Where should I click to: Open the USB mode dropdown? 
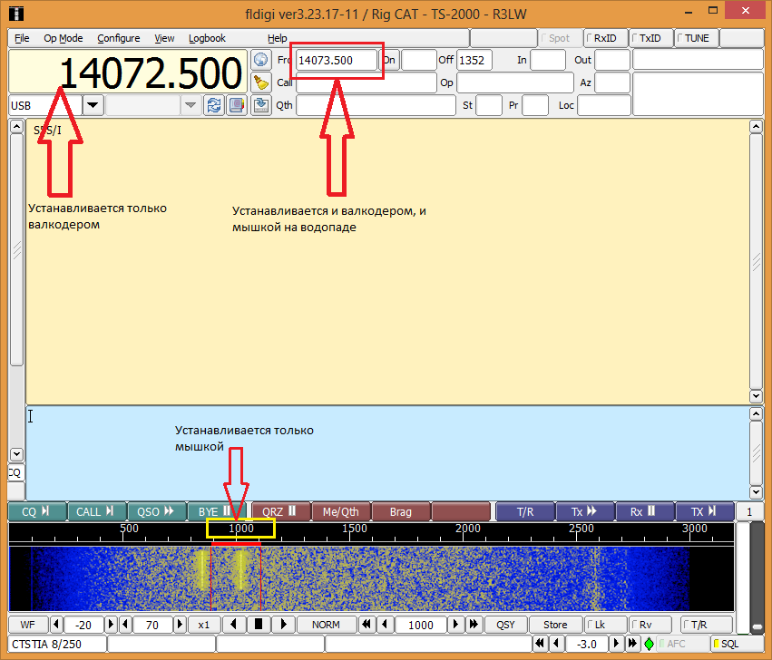click(x=93, y=105)
